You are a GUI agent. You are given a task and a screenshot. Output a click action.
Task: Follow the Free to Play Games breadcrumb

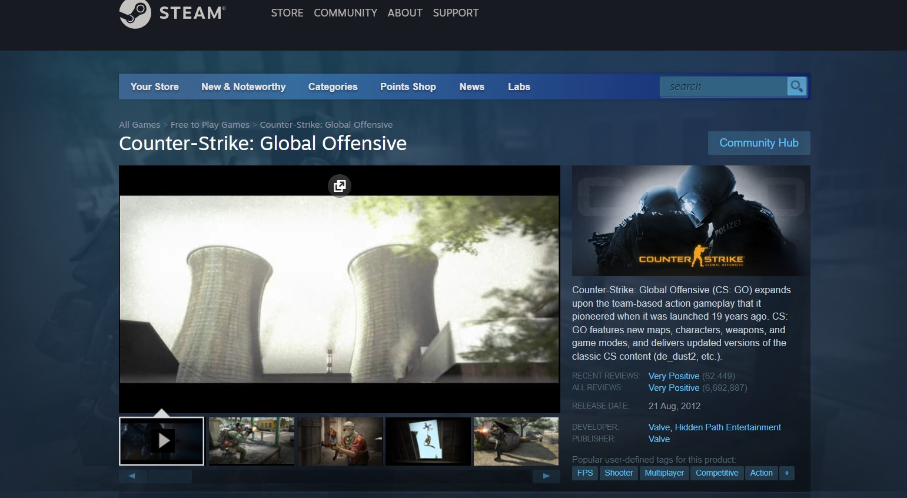[210, 125]
